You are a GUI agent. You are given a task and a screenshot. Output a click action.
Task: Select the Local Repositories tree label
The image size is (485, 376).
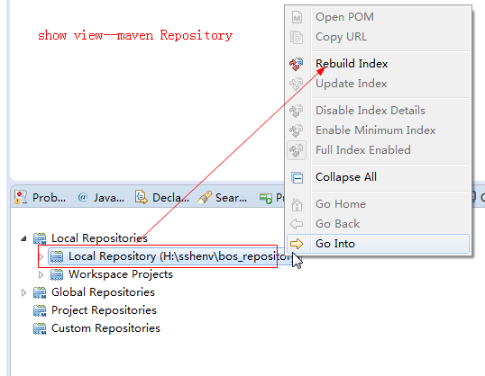99,238
